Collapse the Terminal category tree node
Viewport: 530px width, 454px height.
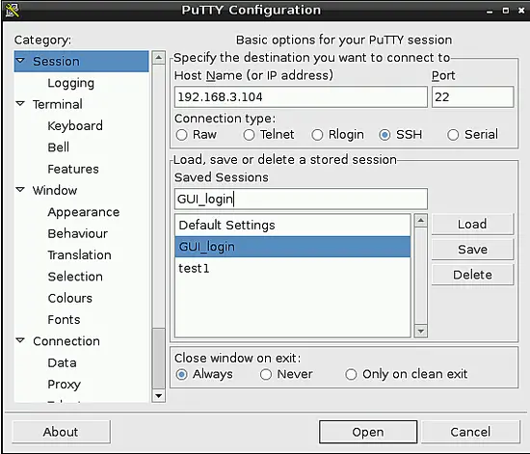pos(20,103)
